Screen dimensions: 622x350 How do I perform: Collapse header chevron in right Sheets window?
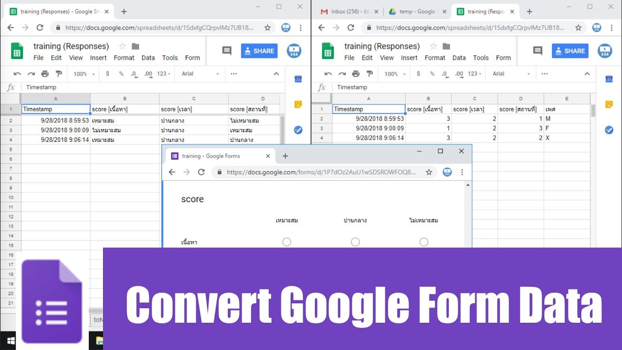tap(587, 74)
